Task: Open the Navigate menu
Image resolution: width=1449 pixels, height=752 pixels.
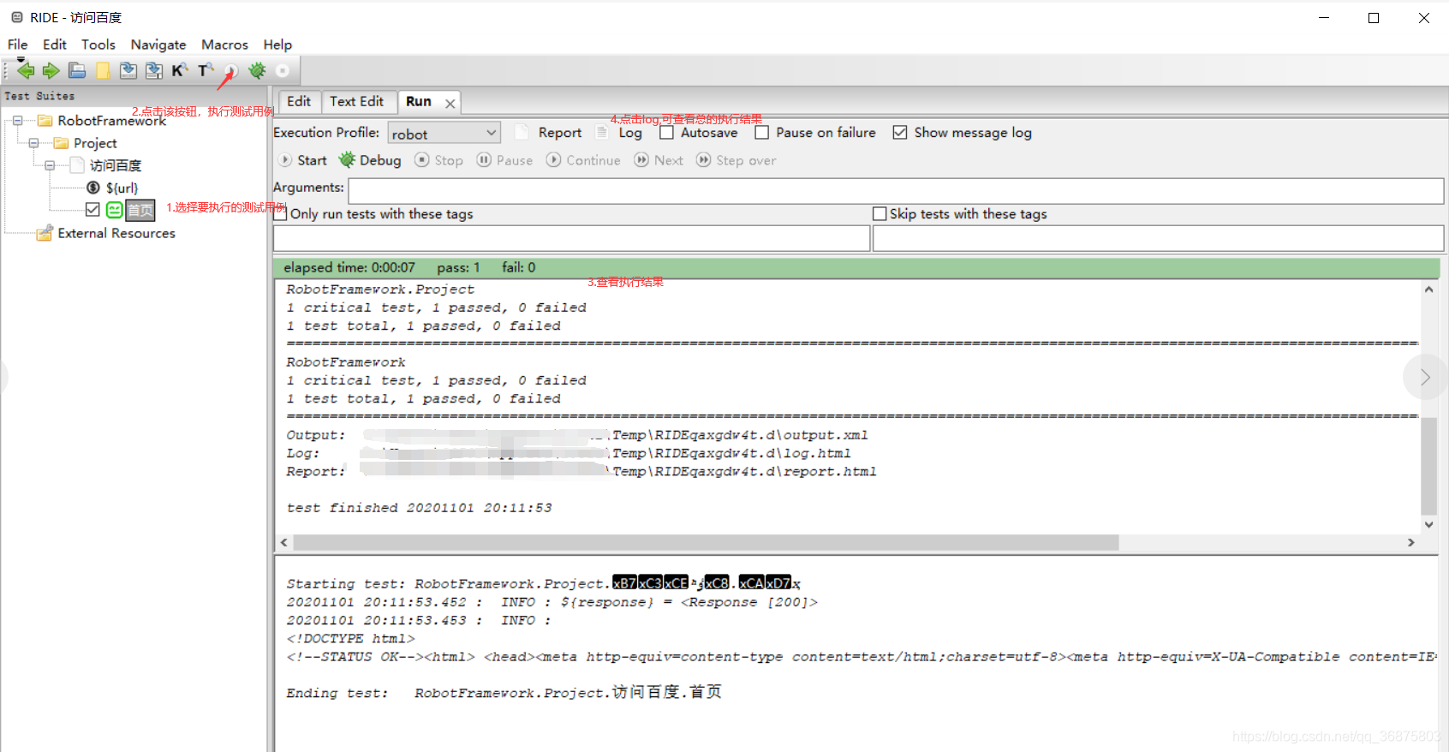Action: pos(158,45)
